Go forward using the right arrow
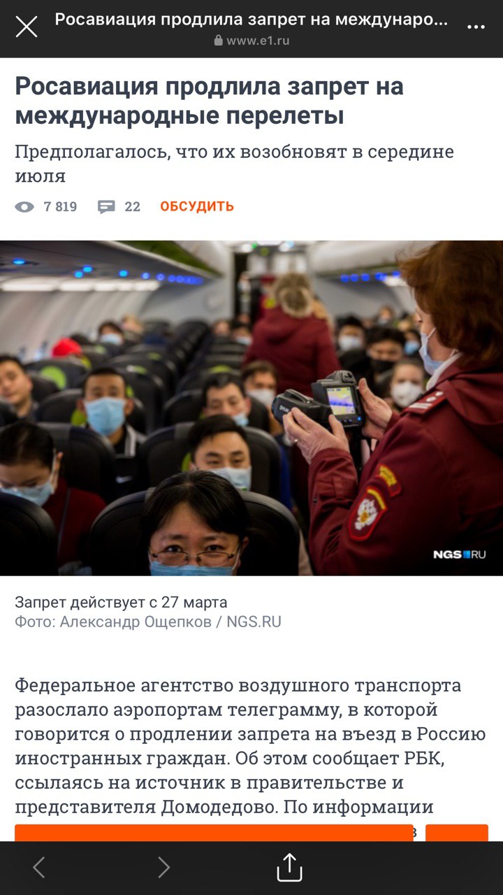Screen dimensions: 503x895 163,868
